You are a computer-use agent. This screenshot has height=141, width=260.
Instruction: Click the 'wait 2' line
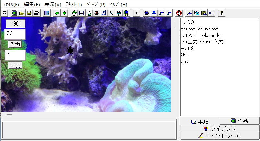coord(187,48)
